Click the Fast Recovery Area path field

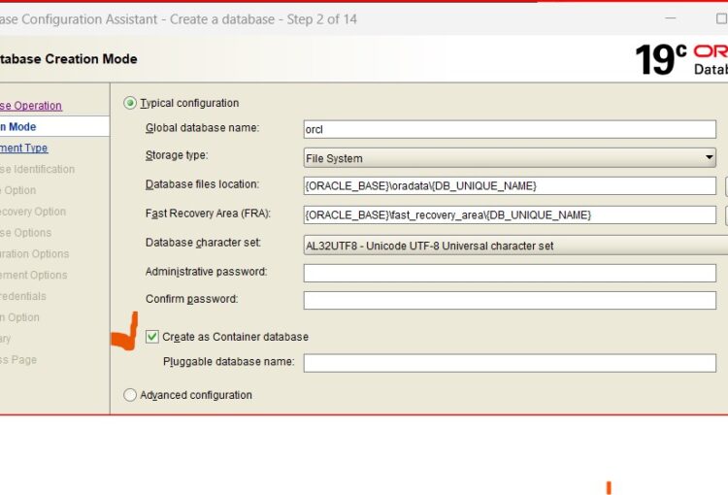[x=510, y=214]
